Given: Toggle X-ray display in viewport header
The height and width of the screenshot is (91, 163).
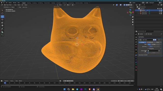Looking at the screenshot, I should pyautogui.click(x=125, y=5).
